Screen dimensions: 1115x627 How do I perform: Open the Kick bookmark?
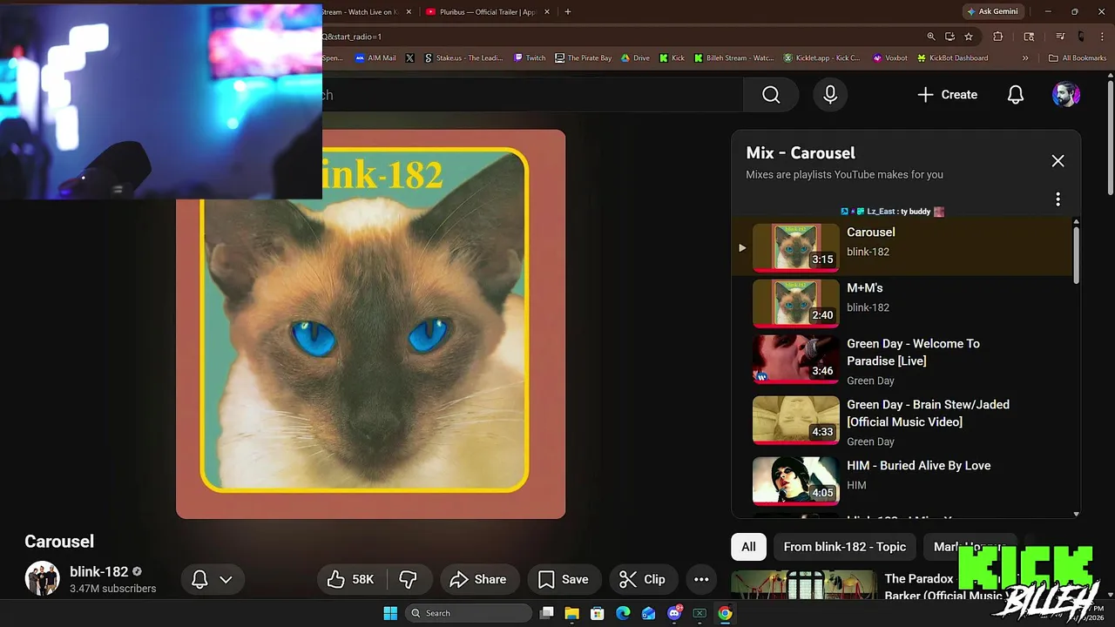coord(672,58)
